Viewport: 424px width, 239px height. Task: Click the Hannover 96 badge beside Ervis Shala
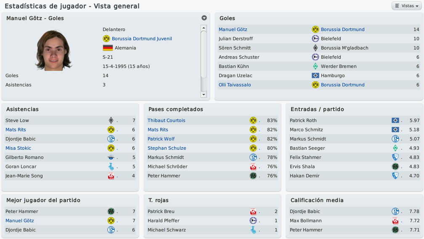[x=395, y=166]
